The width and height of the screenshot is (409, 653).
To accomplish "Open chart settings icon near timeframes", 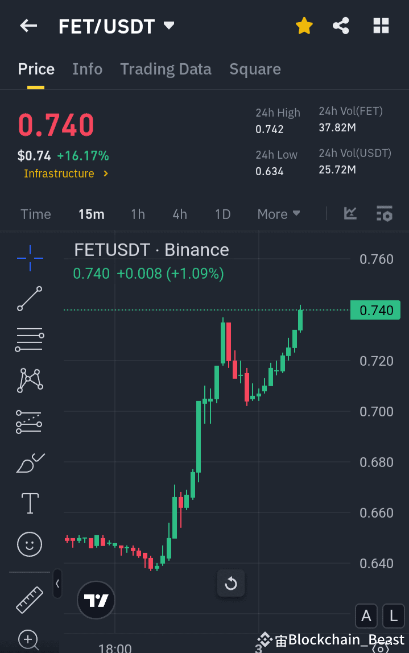I will [x=385, y=214].
